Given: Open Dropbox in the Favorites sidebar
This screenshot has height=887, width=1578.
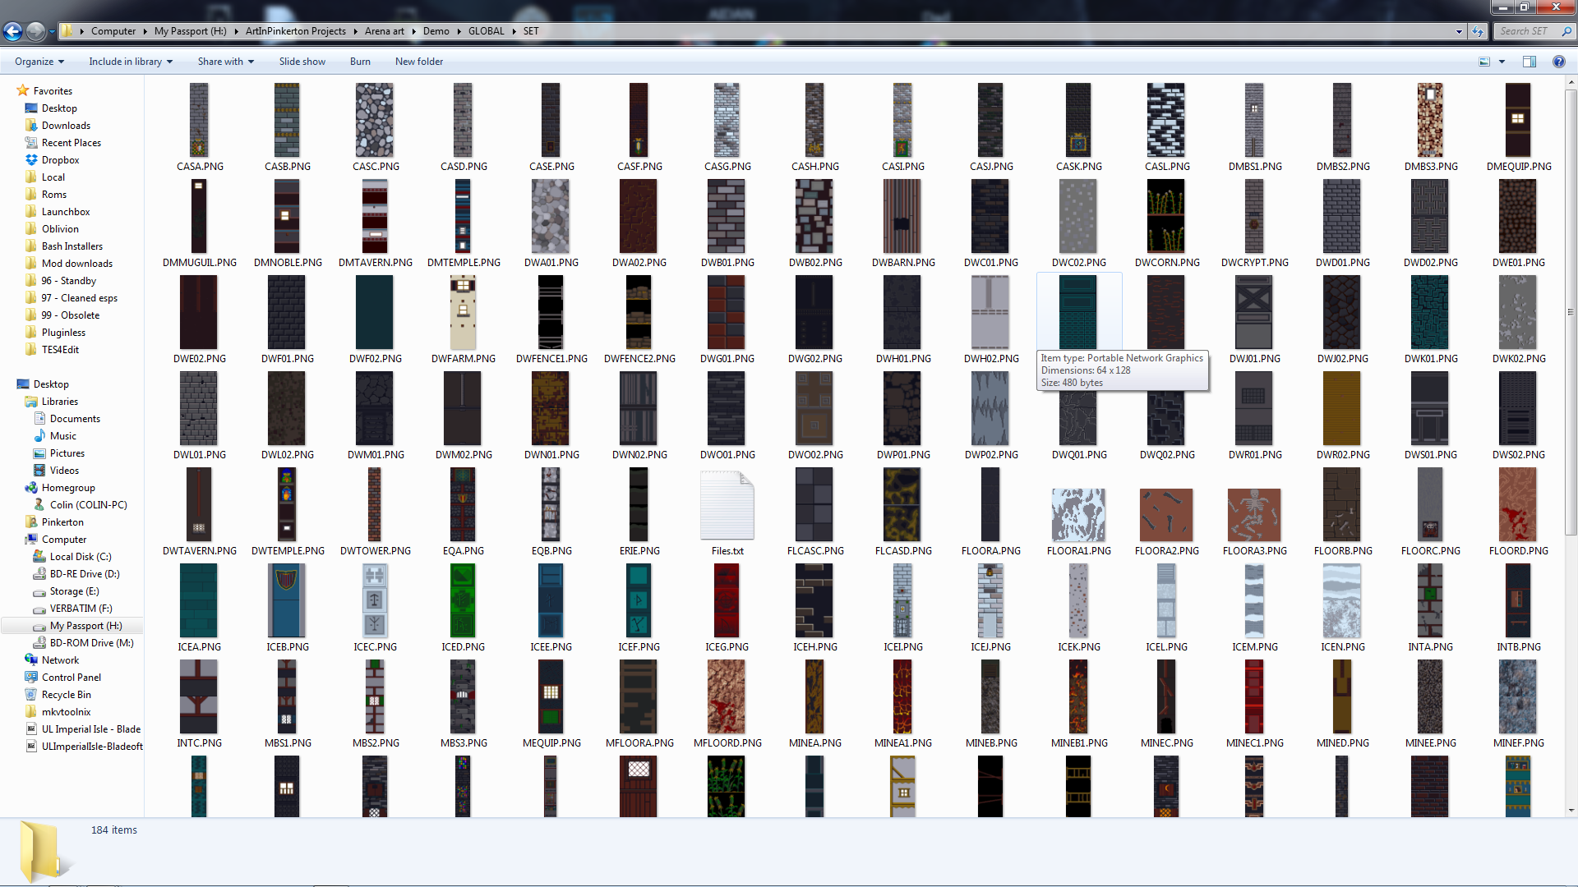Looking at the screenshot, I should coord(60,160).
